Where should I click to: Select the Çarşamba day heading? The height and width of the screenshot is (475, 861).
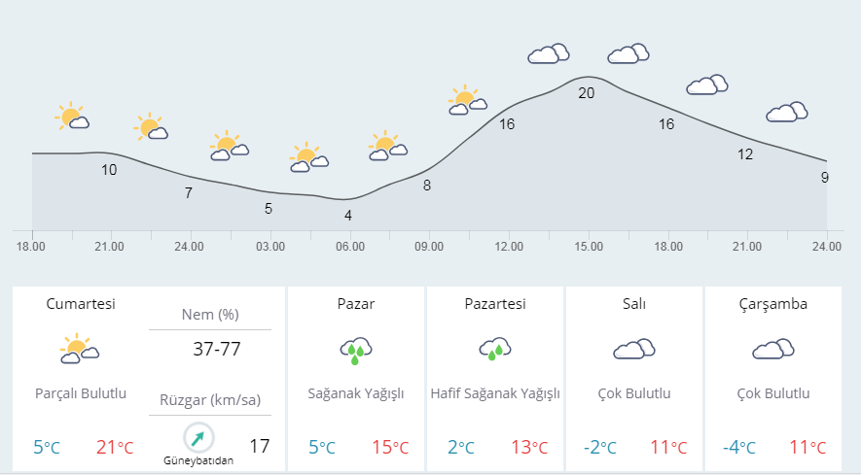pyautogui.click(x=773, y=304)
